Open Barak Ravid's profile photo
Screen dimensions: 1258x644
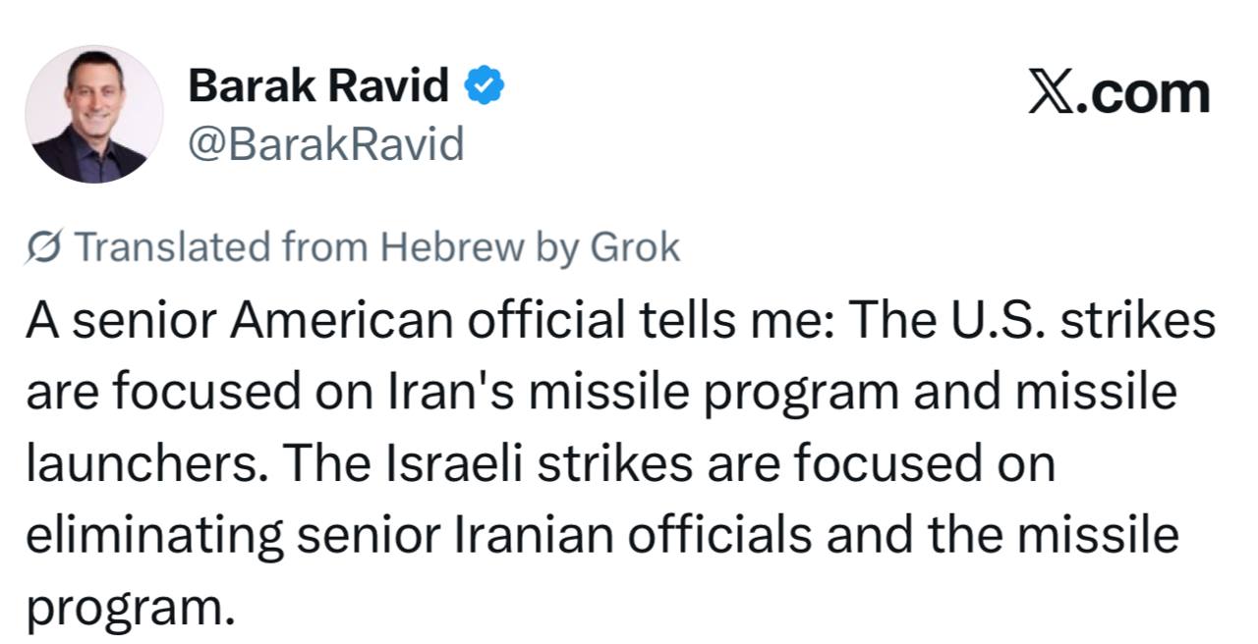pyautogui.click(x=94, y=114)
